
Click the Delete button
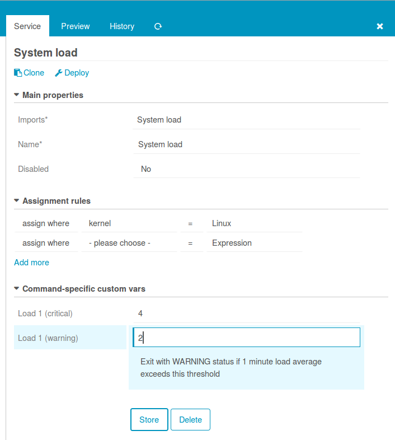190,419
